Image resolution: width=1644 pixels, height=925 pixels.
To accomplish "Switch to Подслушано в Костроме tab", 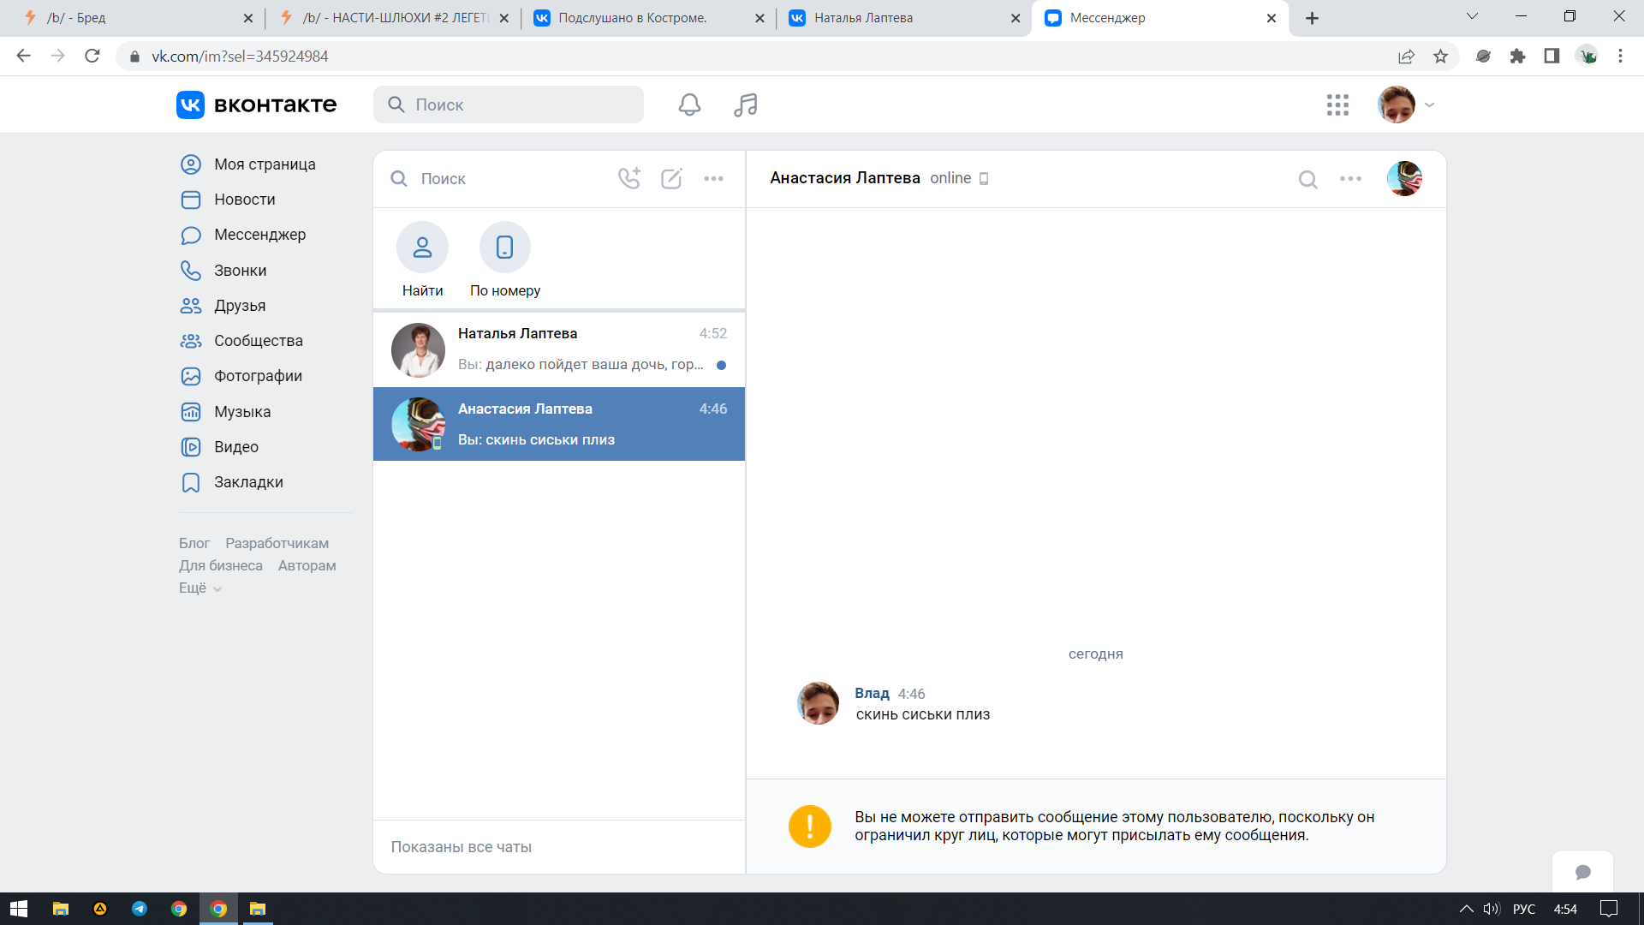I will [633, 18].
